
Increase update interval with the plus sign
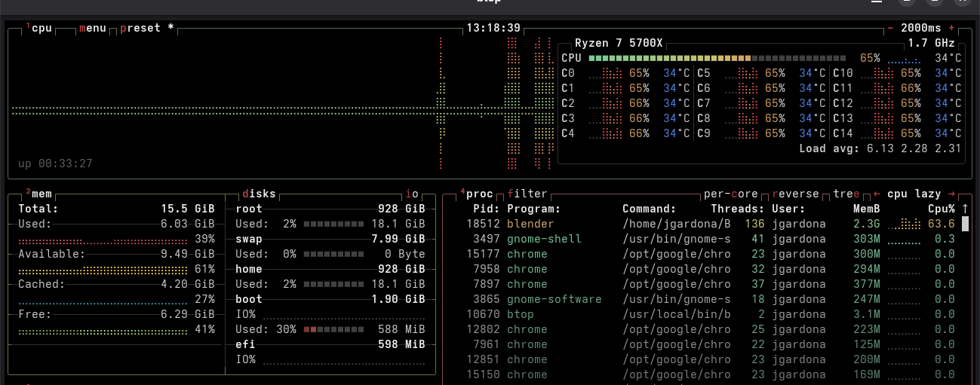tap(951, 28)
